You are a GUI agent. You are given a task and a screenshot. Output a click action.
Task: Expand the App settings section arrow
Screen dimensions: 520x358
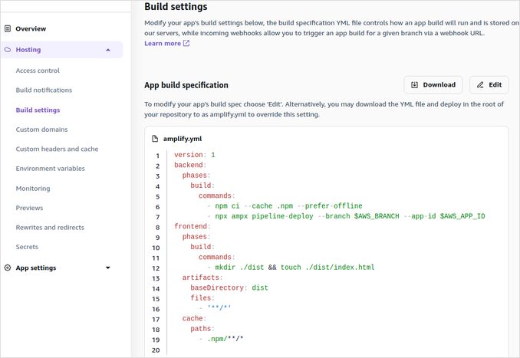click(x=108, y=268)
